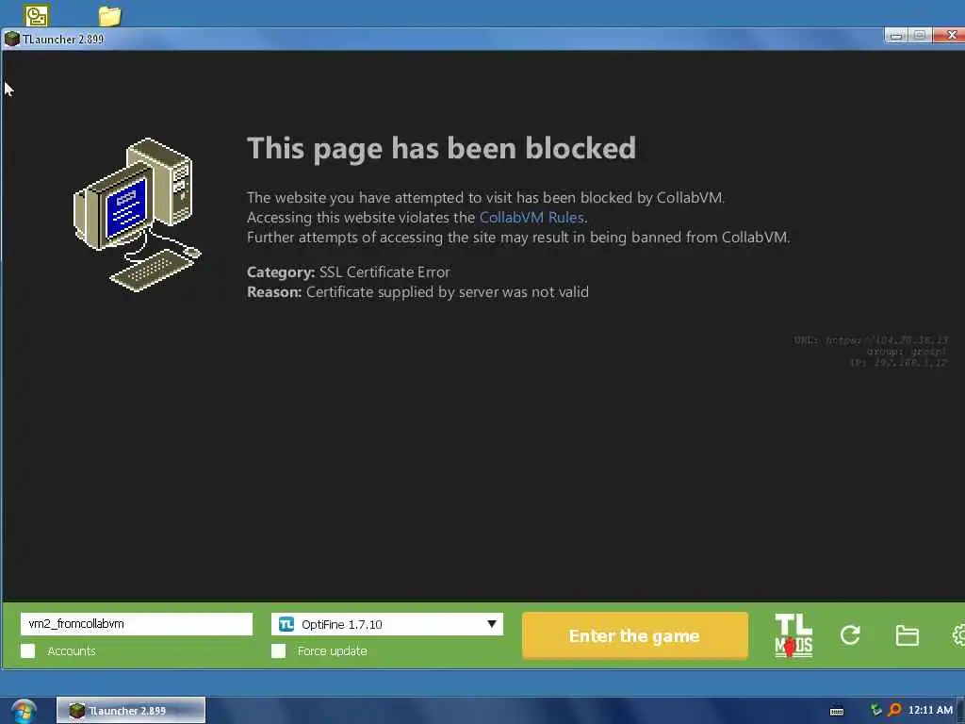Click the version dropdown arrow
The height and width of the screenshot is (724, 965).
tap(491, 624)
